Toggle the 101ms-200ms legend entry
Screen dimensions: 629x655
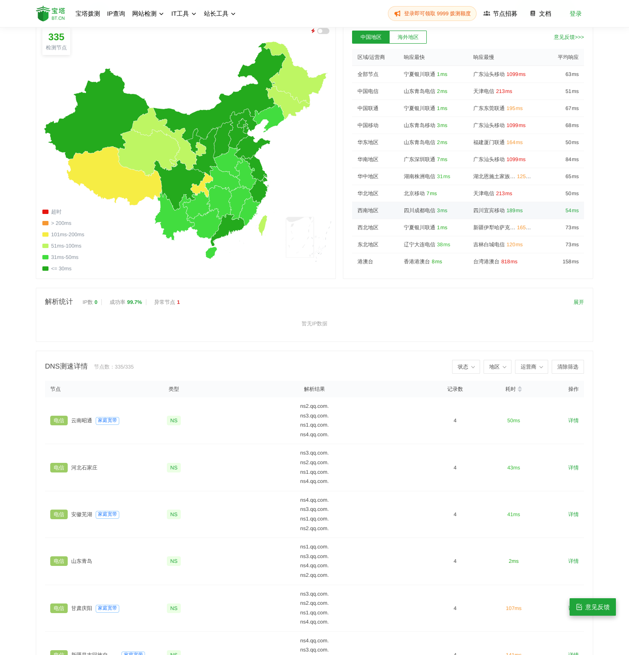[63, 234]
